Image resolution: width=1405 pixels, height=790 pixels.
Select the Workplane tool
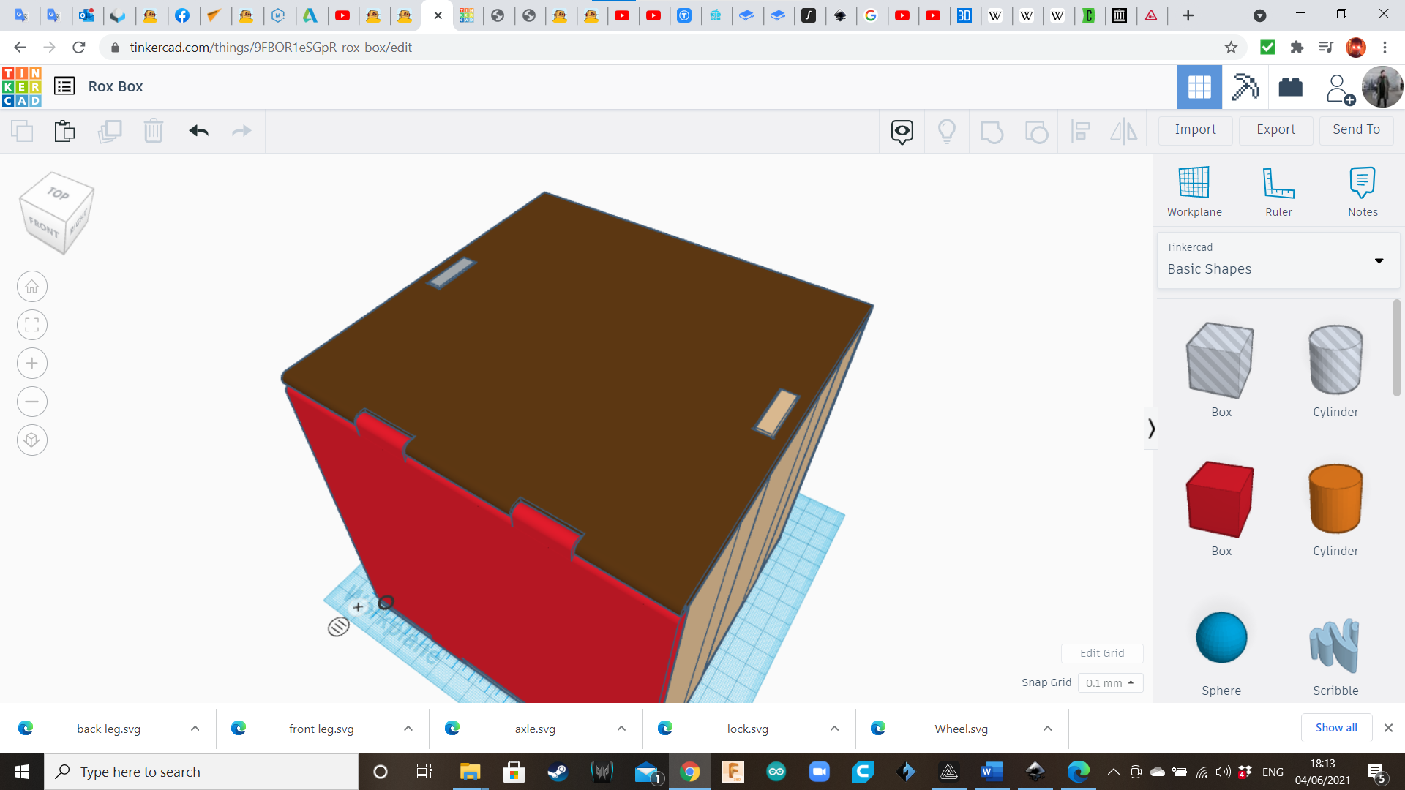point(1194,192)
